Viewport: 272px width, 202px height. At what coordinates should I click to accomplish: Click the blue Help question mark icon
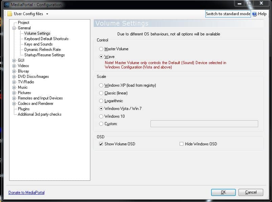254,14
